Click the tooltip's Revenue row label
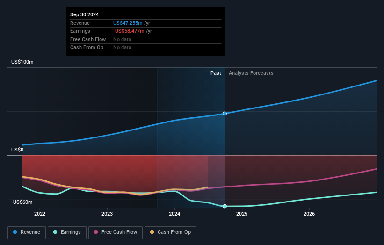The width and height of the screenshot is (384, 245). click(x=80, y=23)
